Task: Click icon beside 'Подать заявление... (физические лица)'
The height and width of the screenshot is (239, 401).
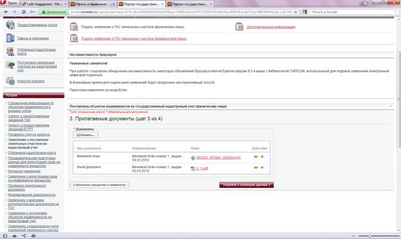Action: coord(74,26)
